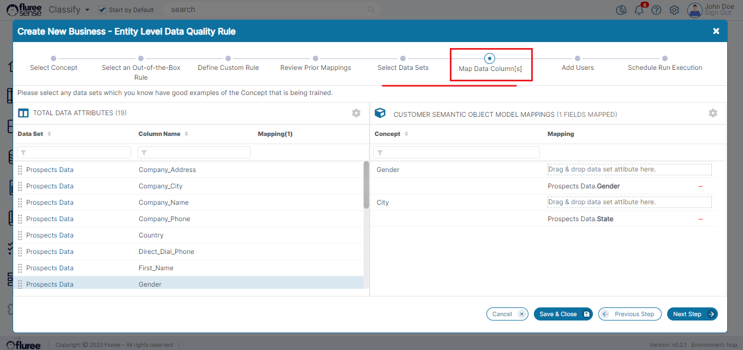743x350 pixels.
Task: Click the Next Step button
Action: pos(692,314)
